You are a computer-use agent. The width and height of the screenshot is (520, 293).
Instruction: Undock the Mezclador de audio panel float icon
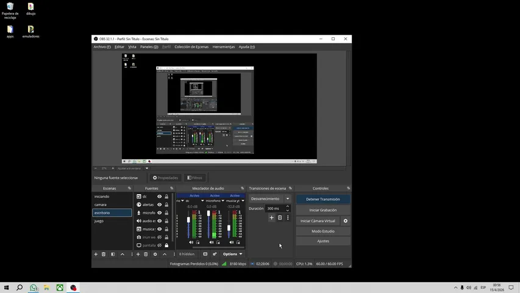242,189
